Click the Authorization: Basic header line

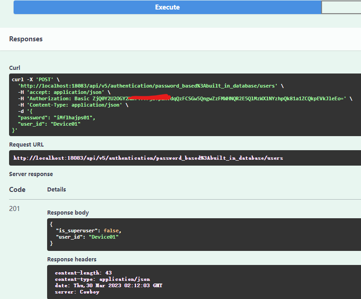pyautogui.click(x=185, y=98)
